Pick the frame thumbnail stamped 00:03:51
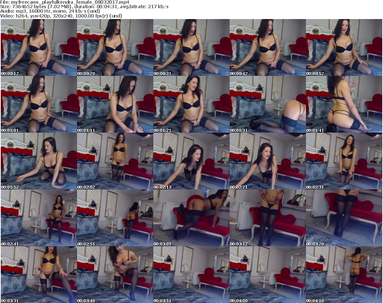383x303 pixels. tap(191, 275)
